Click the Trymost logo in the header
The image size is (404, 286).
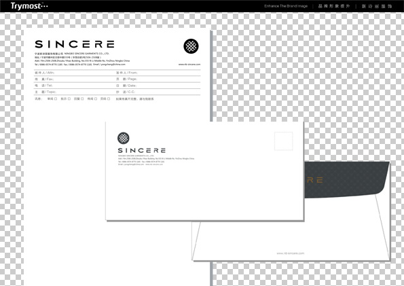[x=29, y=6]
